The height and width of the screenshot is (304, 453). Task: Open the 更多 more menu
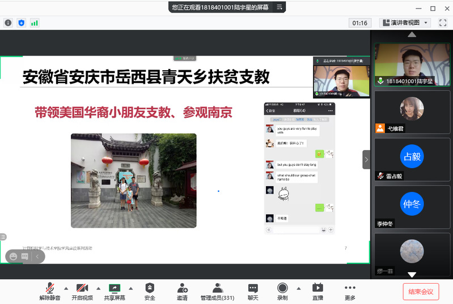coord(350,291)
